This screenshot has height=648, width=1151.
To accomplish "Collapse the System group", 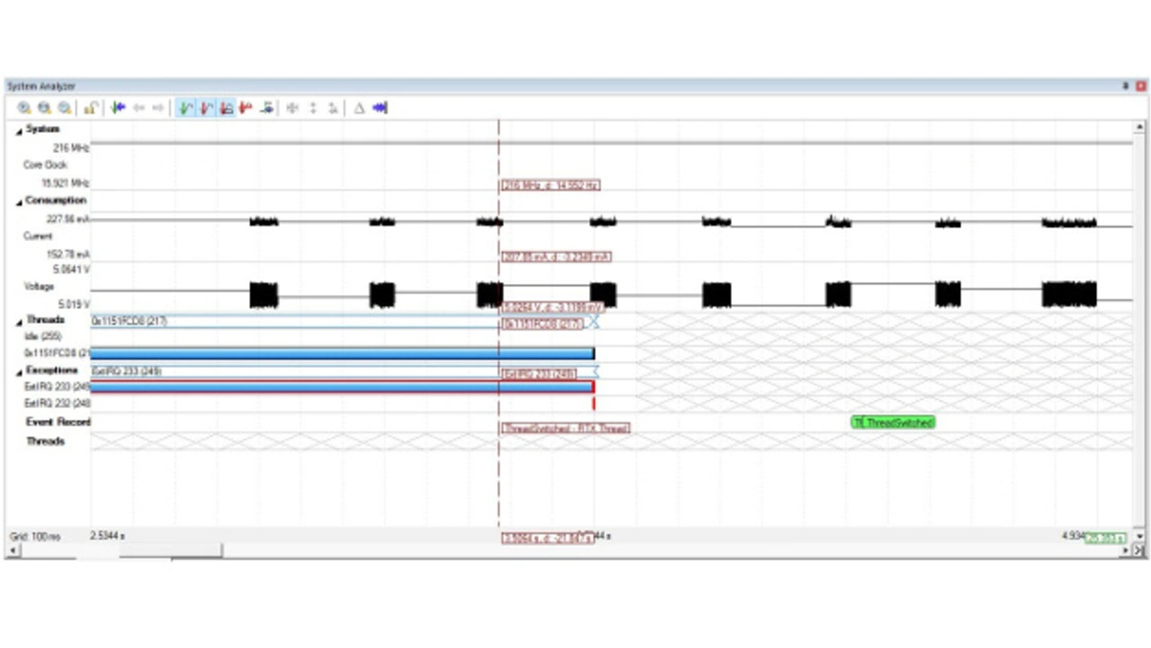I will pos(20,130).
